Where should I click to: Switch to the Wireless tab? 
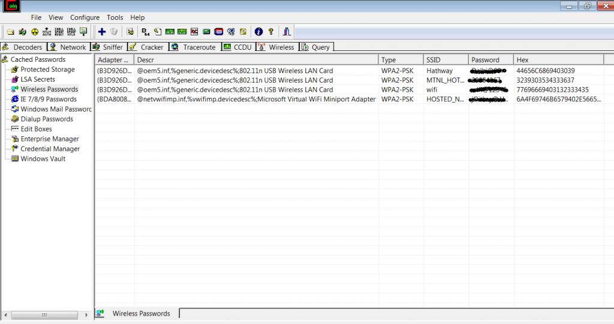click(277, 47)
